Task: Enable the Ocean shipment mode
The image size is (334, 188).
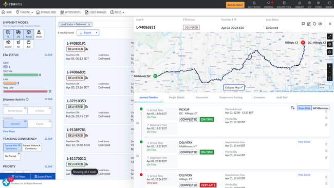Action: coord(39,34)
